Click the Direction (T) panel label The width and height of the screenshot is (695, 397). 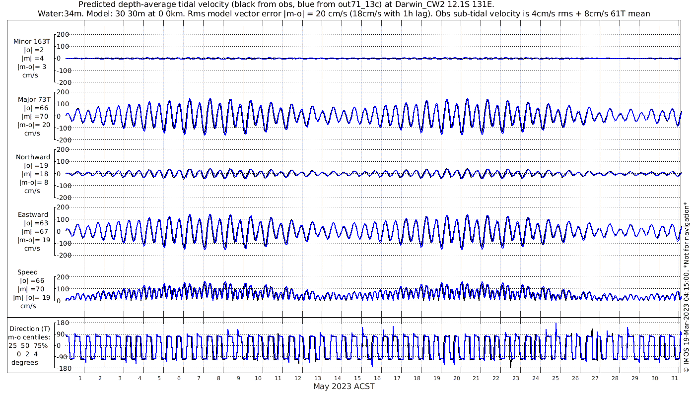pos(30,329)
